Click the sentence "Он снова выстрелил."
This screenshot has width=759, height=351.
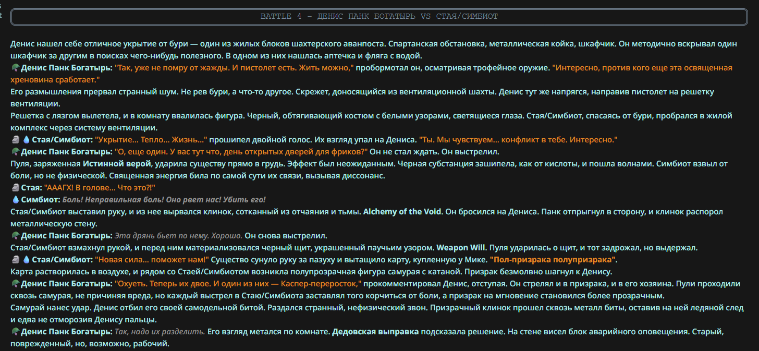tap(286, 236)
